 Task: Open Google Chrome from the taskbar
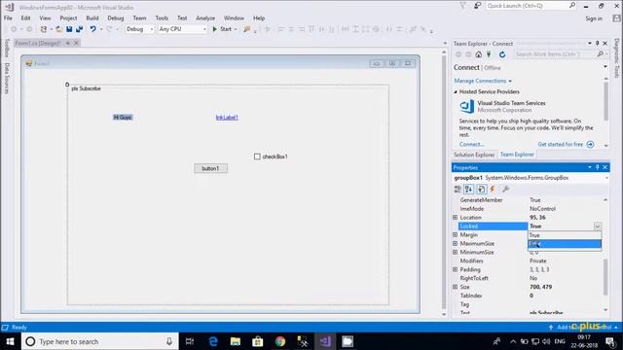coord(280,341)
